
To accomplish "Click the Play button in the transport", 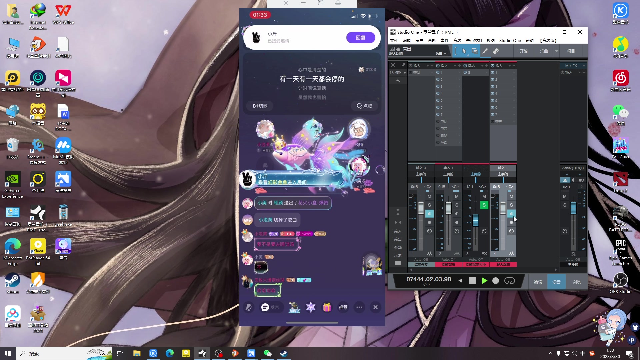I will (x=484, y=281).
